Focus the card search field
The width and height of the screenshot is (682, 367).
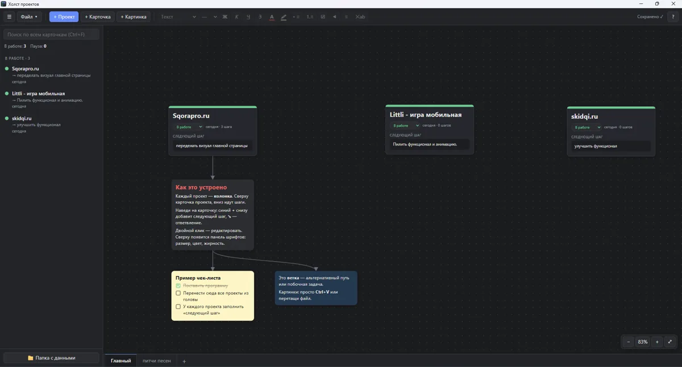coord(52,35)
